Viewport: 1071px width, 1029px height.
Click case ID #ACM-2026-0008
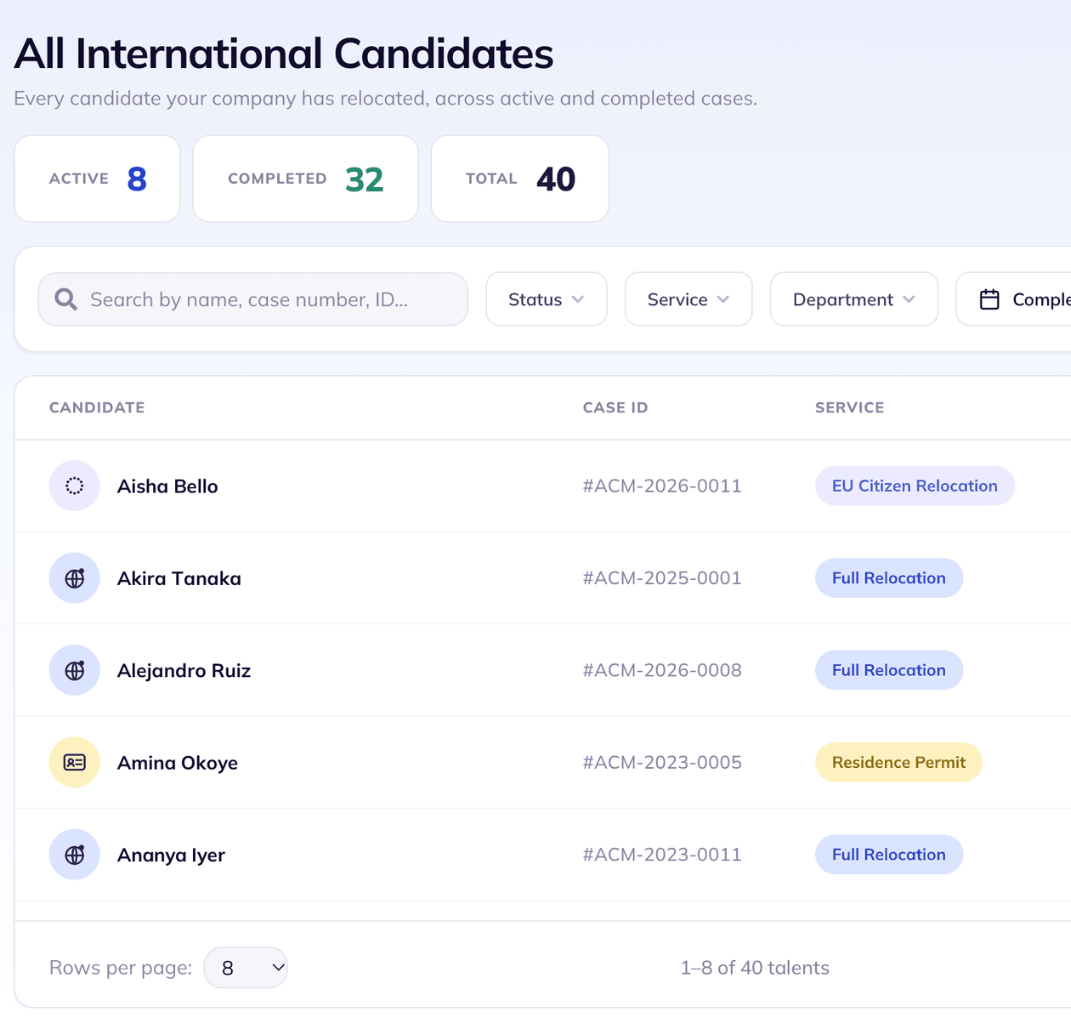(x=662, y=670)
